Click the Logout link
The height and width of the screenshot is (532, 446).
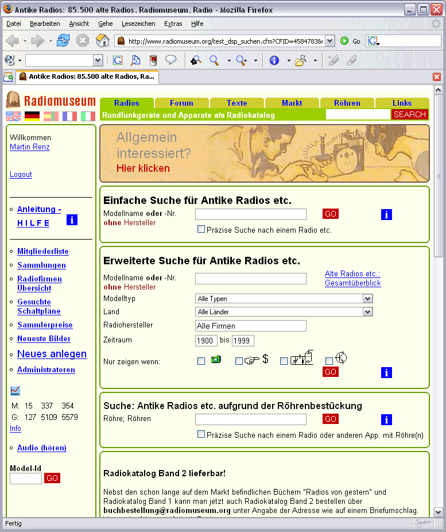21,175
